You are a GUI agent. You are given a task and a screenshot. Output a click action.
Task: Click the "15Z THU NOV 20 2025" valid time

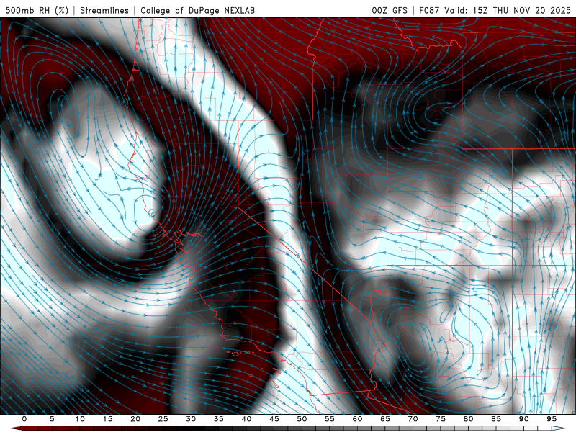click(x=521, y=10)
